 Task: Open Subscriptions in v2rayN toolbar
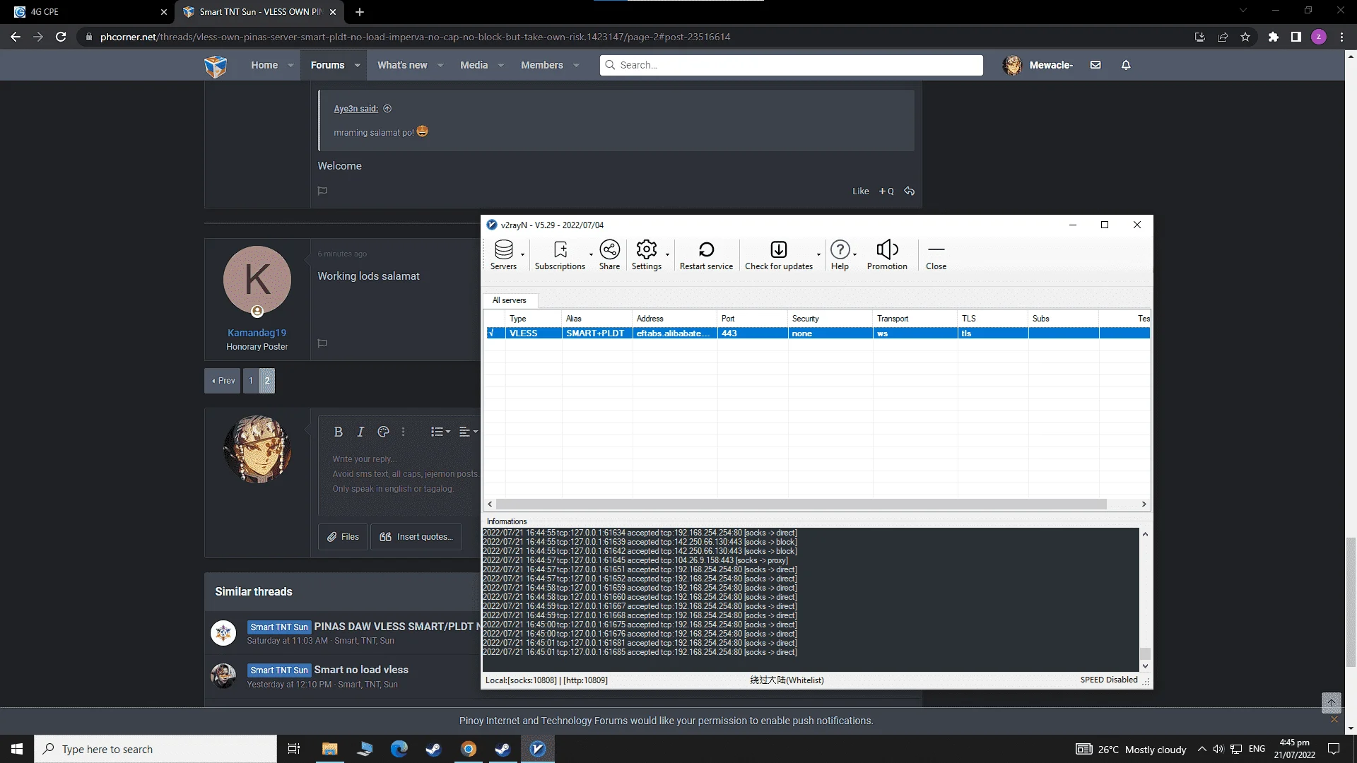coord(560,255)
